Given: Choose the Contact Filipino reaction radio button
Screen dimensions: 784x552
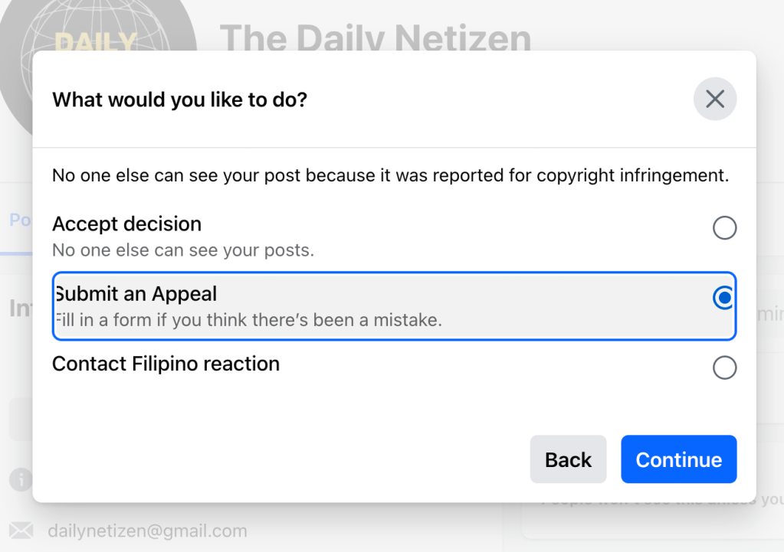Looking at the screenshot, I should 724,368.
